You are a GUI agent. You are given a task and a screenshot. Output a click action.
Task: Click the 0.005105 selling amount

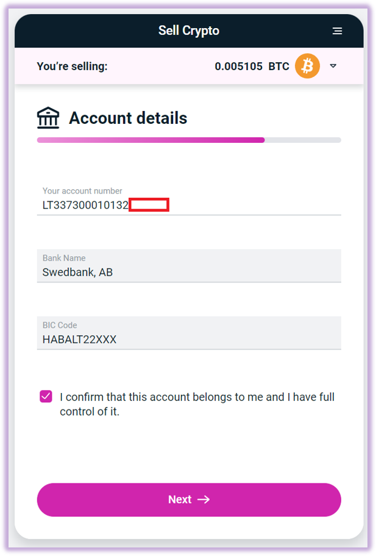[239, 67]
